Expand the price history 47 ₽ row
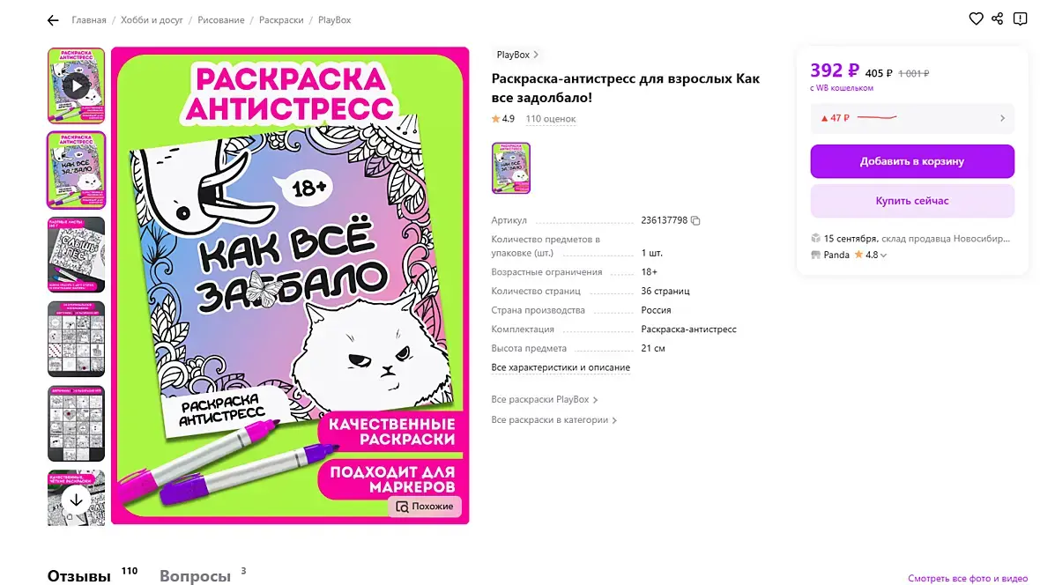The width and height of the screenshot is (1040, 585). pos(912,118)
